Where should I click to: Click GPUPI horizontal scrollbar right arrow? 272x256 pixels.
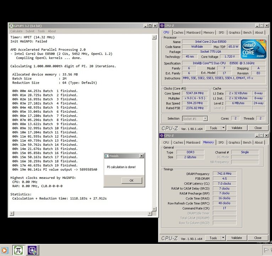click(x=150, y=213)
